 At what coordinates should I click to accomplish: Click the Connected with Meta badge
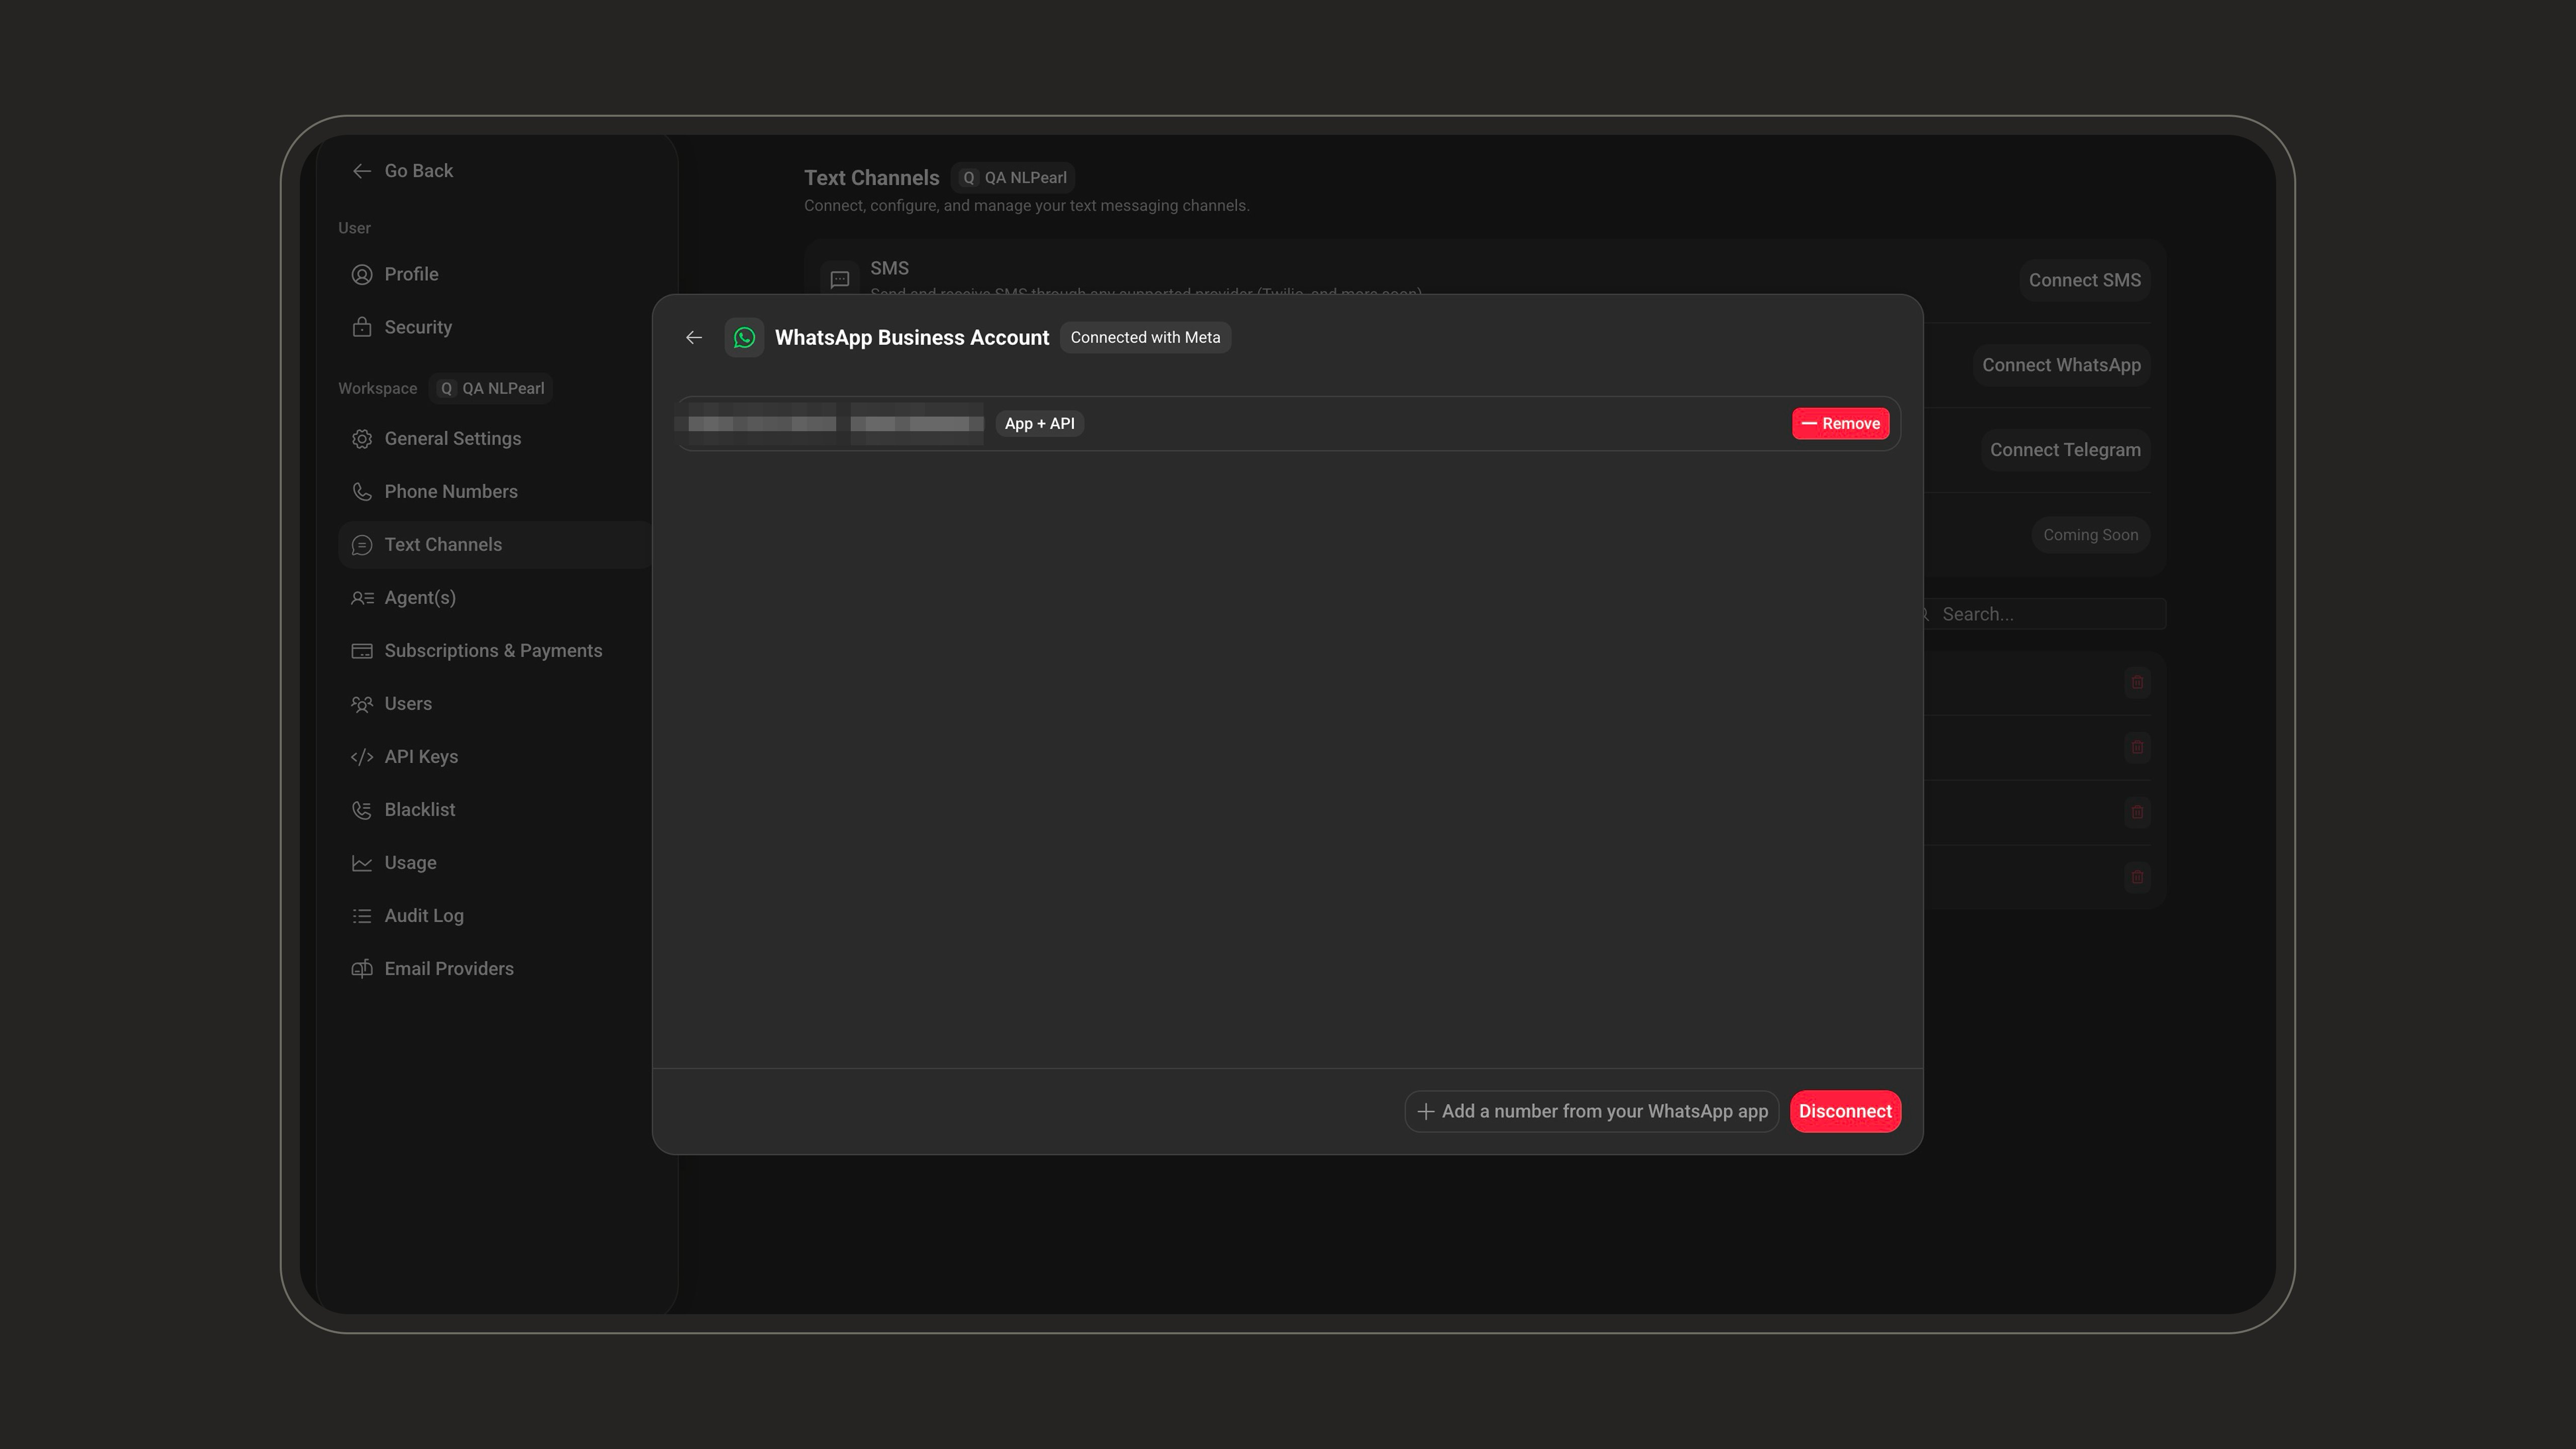pyautogui.click(x=1145, y=337)
